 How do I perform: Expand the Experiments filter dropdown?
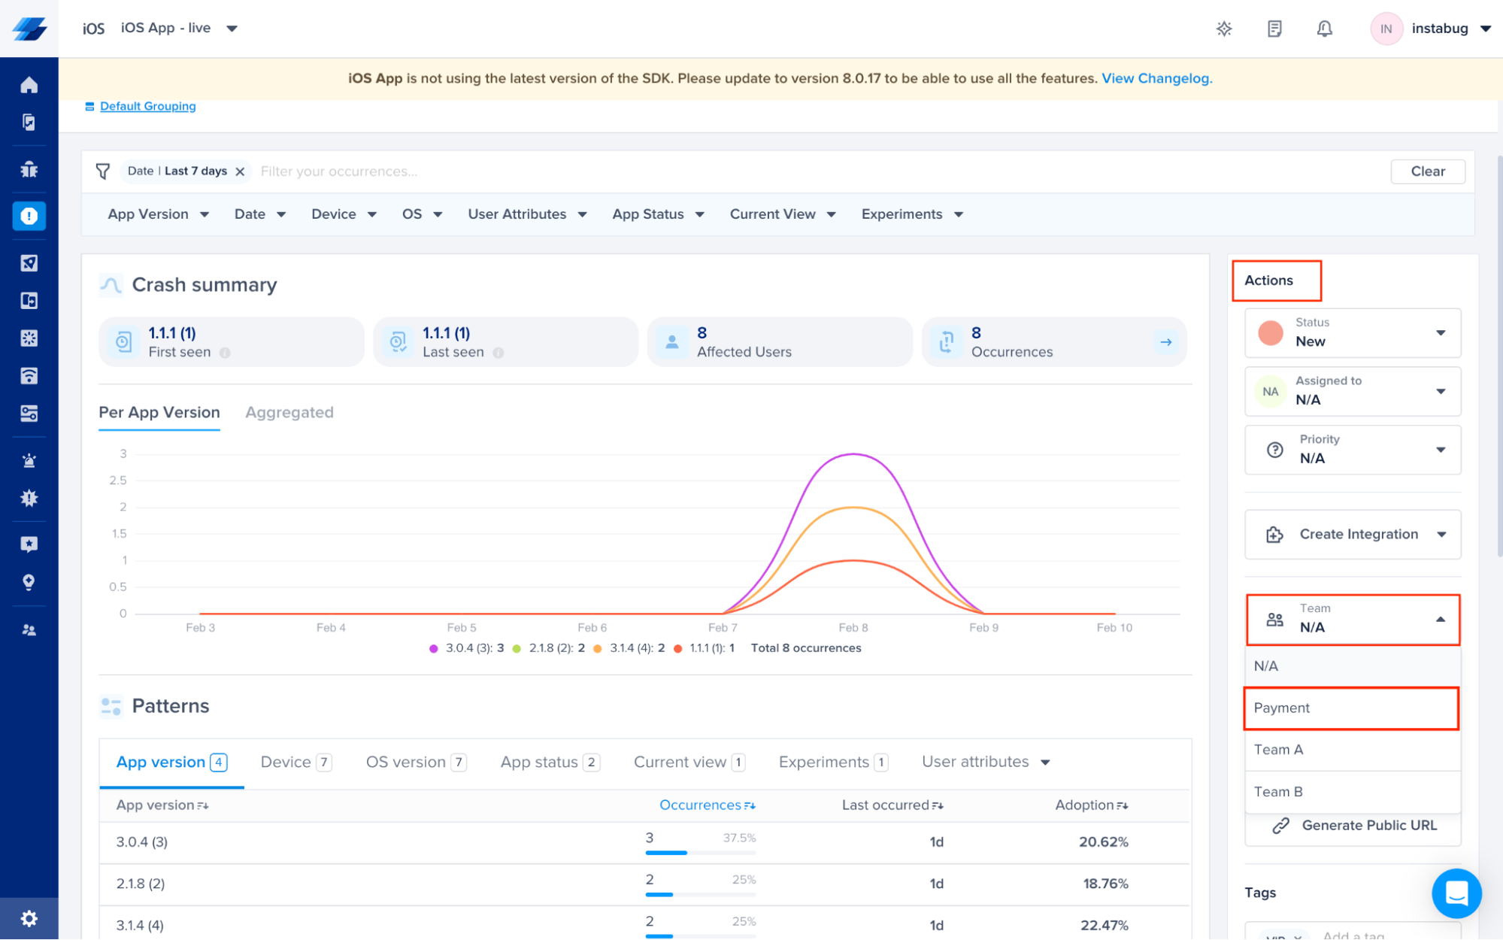(912, 214)
